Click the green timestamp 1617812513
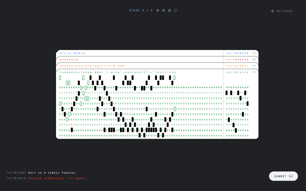The height and width of the screenshot is (191, 306). coord(237,72)
